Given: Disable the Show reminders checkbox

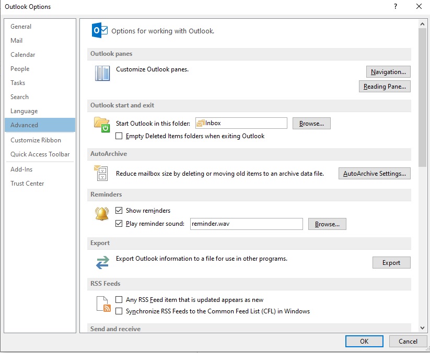Looking at the screenshot, I should click(119, 210).
